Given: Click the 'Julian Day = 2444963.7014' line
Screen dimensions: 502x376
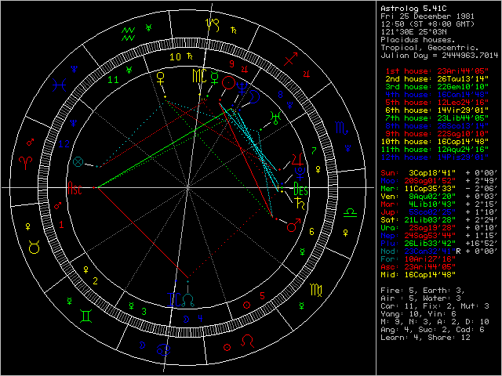Looking at the screenshot, I should 439,56.
